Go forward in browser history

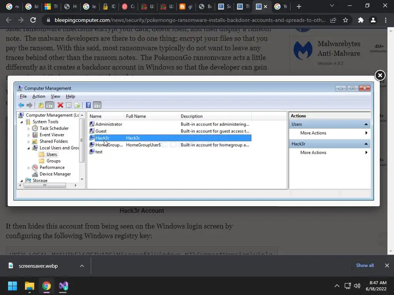pyautogui.click(x=21, y=20)
